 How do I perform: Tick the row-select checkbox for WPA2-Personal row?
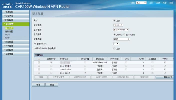pyautogui.click(x=39, y=62)
